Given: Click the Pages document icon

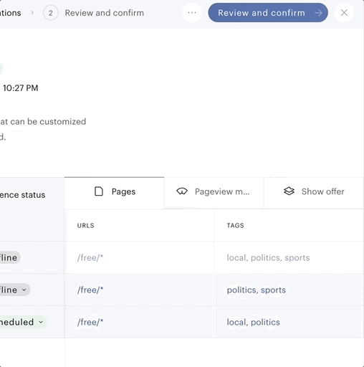Looking at the screenshot, I should 99,191.
